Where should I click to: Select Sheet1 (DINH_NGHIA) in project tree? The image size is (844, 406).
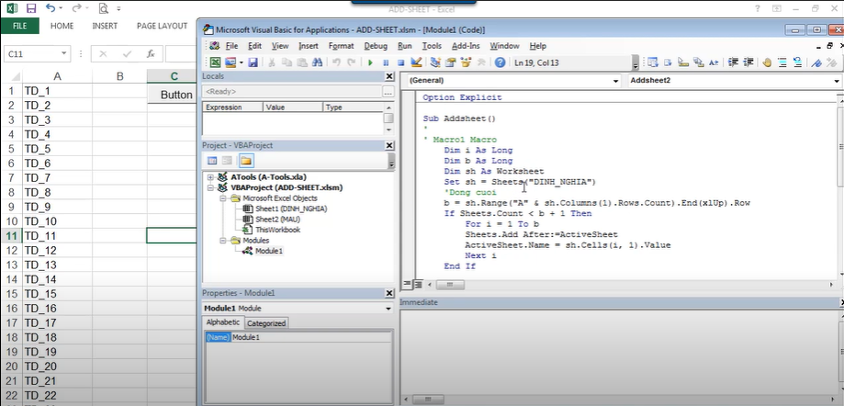pos(290,209)
